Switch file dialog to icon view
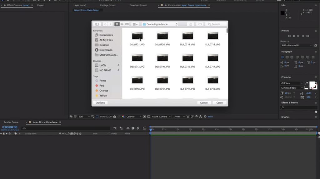Image resolution: width=320 pixels, height=179 pixels. pyautogui.click(x=117, y=24)
